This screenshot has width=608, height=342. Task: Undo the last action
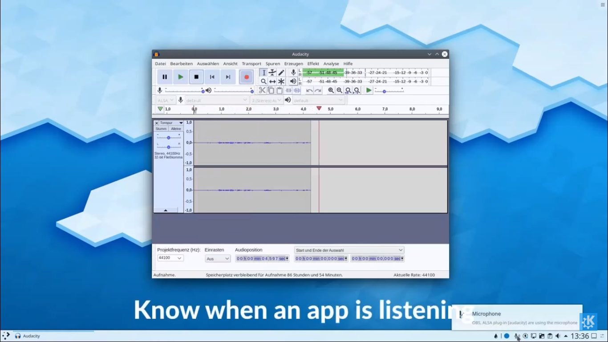[x=309, y=90]
